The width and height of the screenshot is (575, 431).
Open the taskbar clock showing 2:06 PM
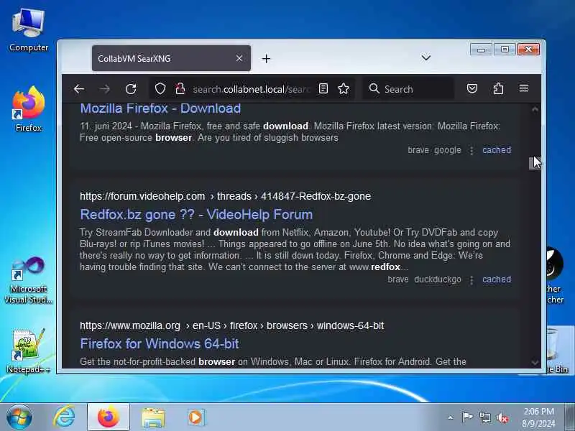(538, 417)
